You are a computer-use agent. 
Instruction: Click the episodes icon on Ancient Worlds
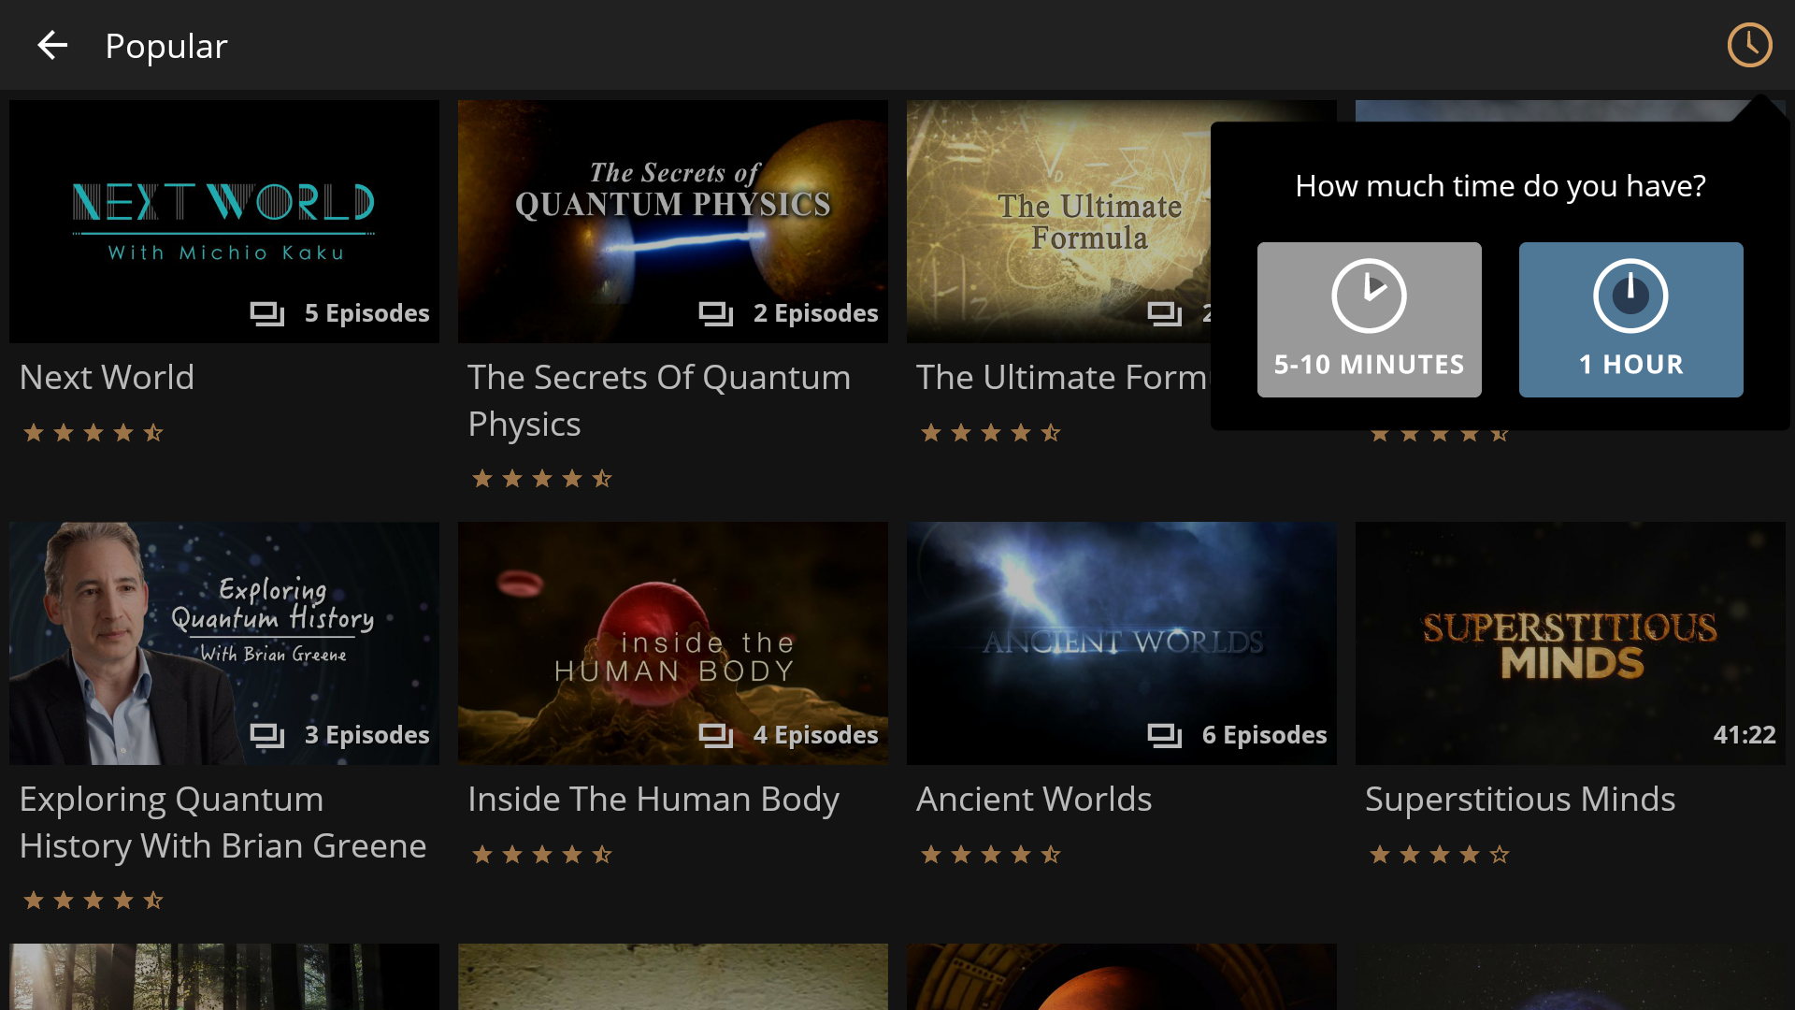click(1164, 735)
